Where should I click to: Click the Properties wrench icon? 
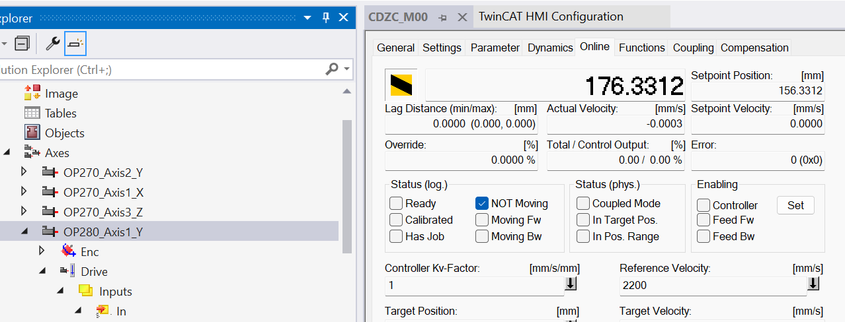pyautogui.click(x=52, y=44)
